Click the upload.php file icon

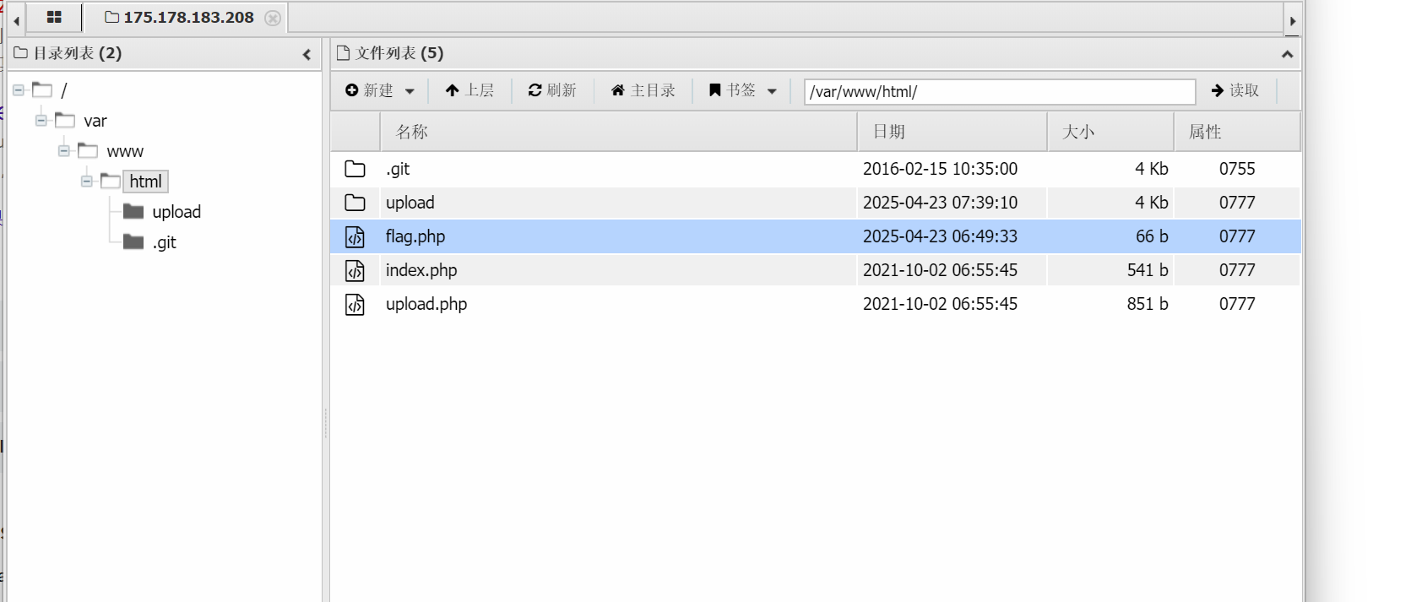(x=355, y=305)
